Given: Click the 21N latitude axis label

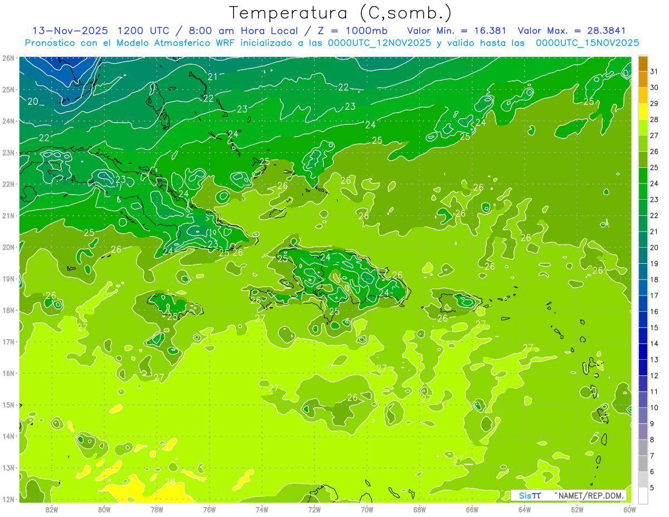Looking at the screenshot, I should tap(8, 216).
